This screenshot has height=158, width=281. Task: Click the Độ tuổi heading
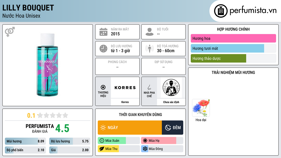(163, 29)
